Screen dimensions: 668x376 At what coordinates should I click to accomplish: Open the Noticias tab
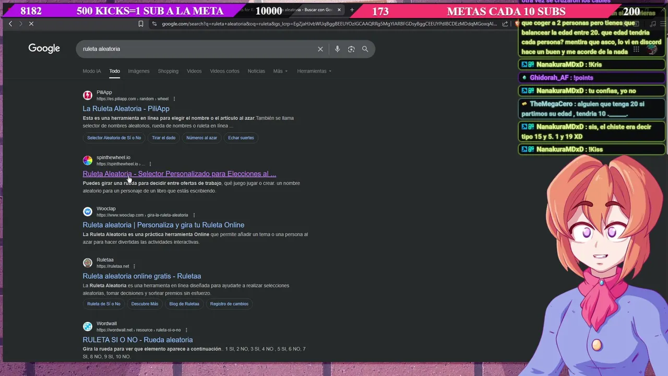256,71
